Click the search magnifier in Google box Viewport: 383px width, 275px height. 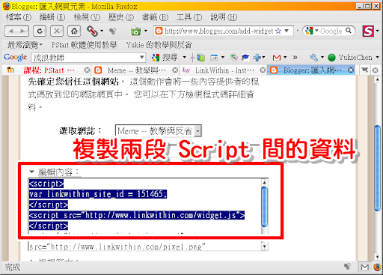pos(349,31)
